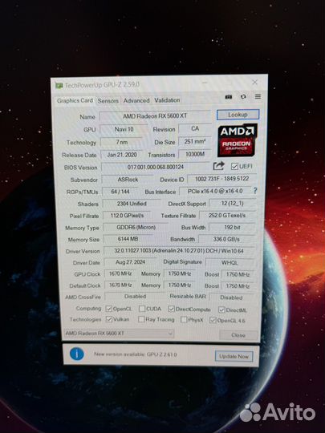Open the Validation tab

167,100
